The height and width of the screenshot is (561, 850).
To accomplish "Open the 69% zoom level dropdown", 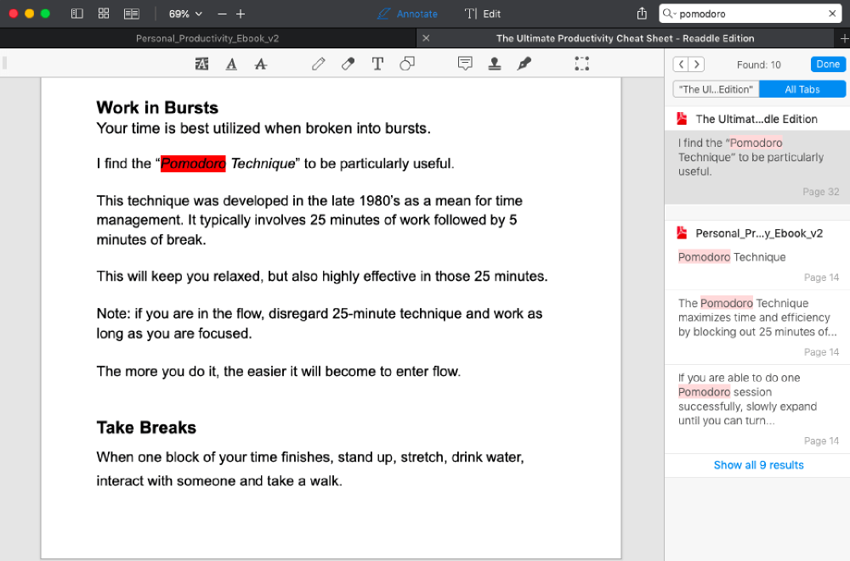I will click(x=185, y=14).
